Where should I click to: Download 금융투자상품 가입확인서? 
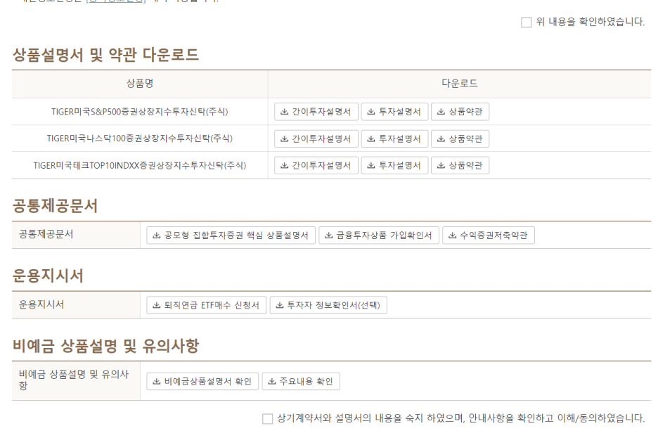click(x=379, y=235)
